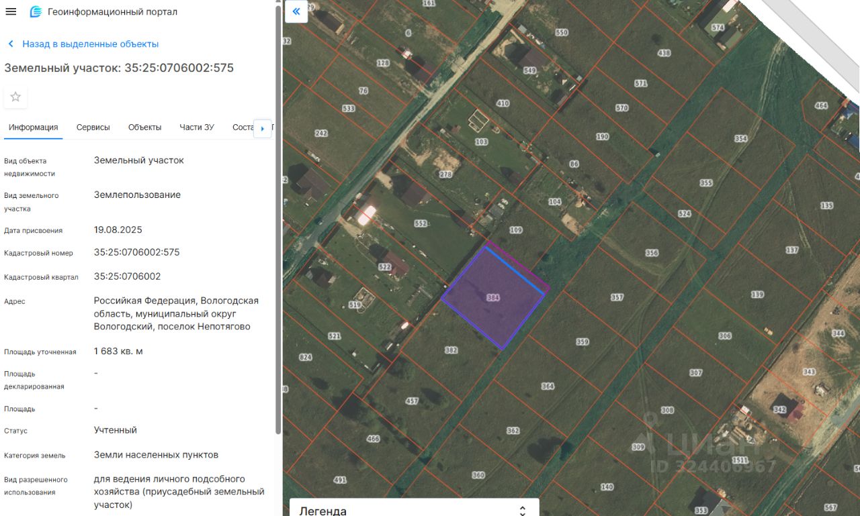Select parcel 242 on the map
This screenshot has width=860, height=516.
pos(320,134)
